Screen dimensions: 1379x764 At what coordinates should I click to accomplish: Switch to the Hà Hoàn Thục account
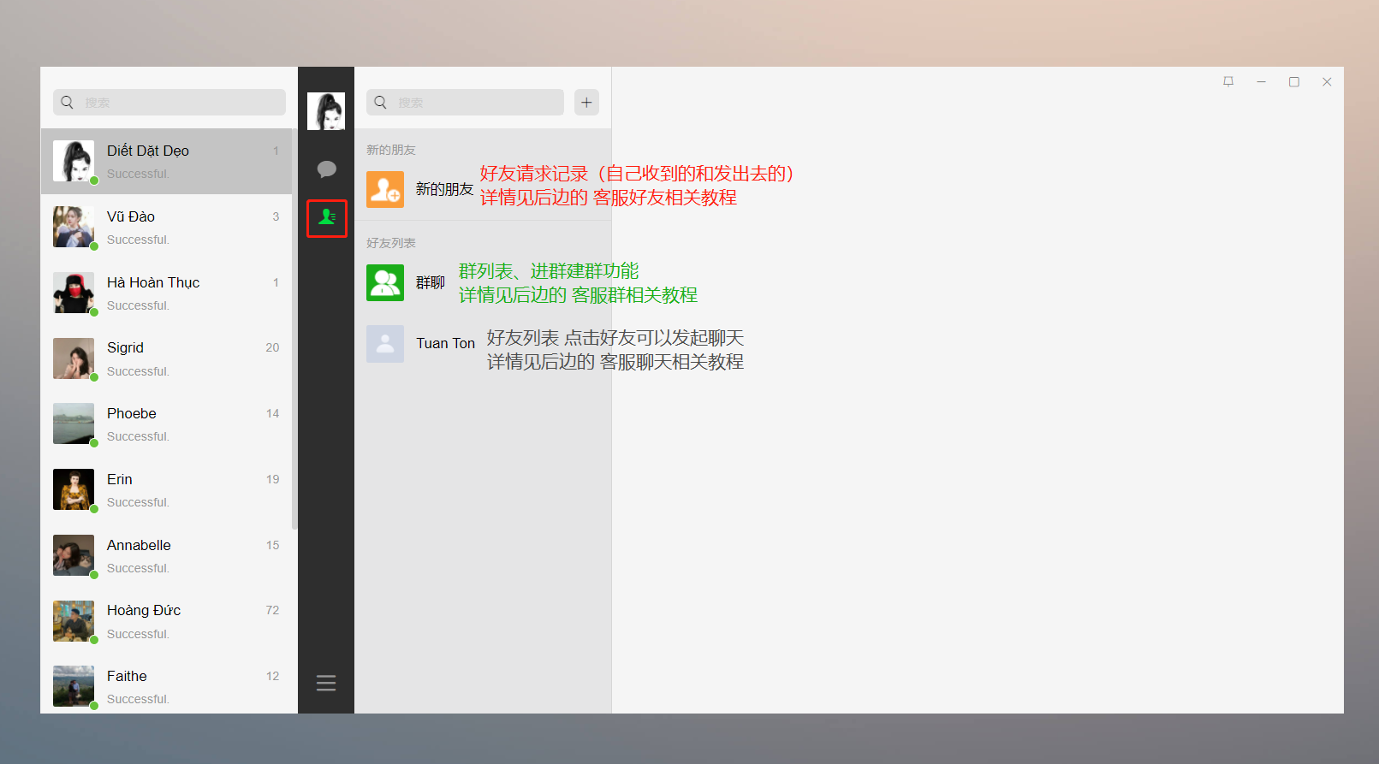[167, 293]
